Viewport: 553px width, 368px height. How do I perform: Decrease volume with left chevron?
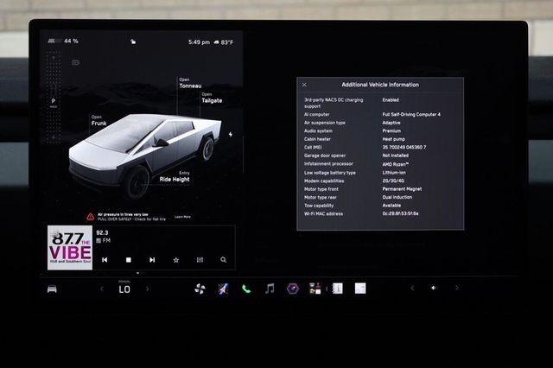412,288
